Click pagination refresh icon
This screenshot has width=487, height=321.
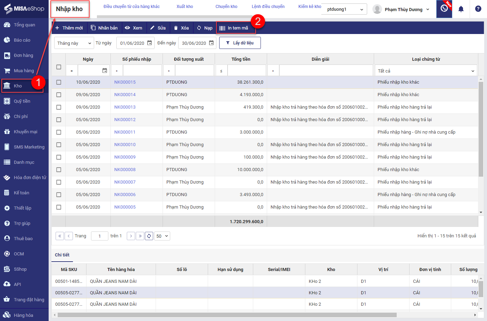tap(149, 236)
